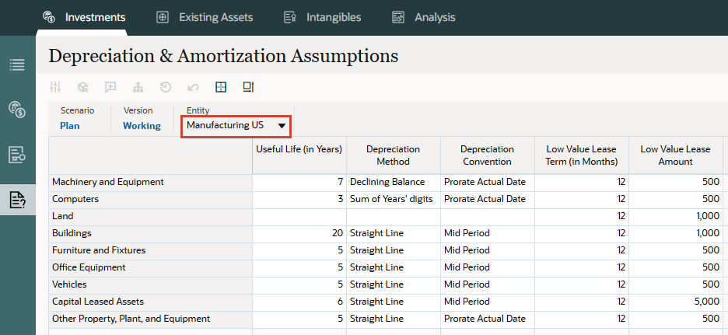Click the dotted grid icon in toolbar

point(221,87)
